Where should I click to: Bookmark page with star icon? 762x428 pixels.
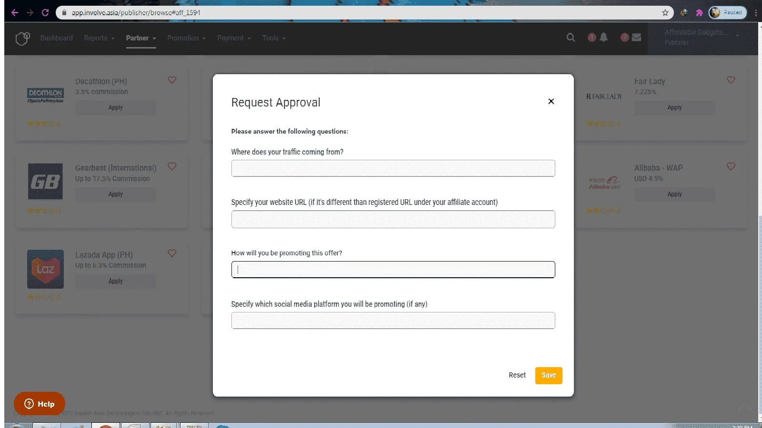(x=665, y=13)
